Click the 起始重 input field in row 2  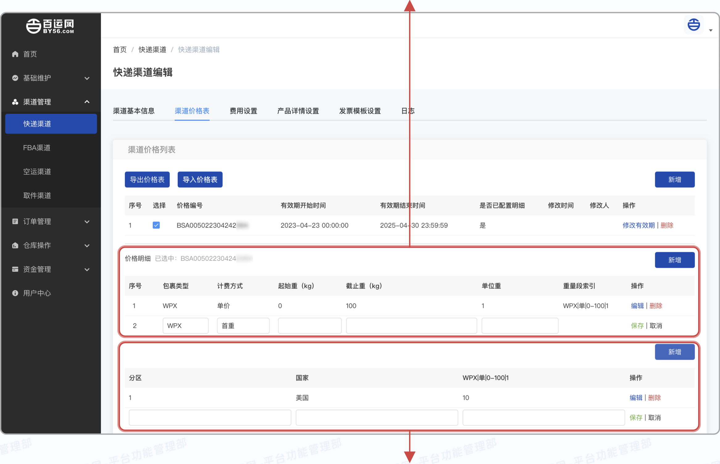click(309, 326)
